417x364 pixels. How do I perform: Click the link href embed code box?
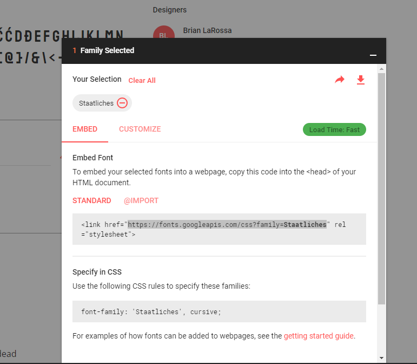click(x=219, y=229)
